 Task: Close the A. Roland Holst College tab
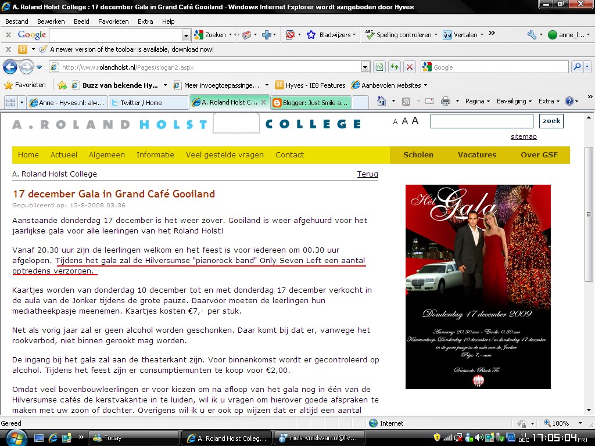point(263,102)
